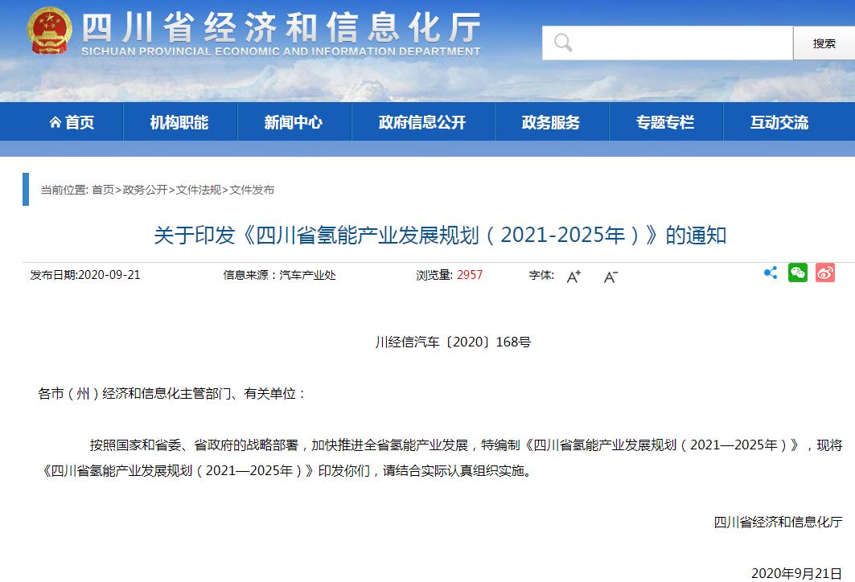Open the 首页 navigation tab

tap(72, 122)
